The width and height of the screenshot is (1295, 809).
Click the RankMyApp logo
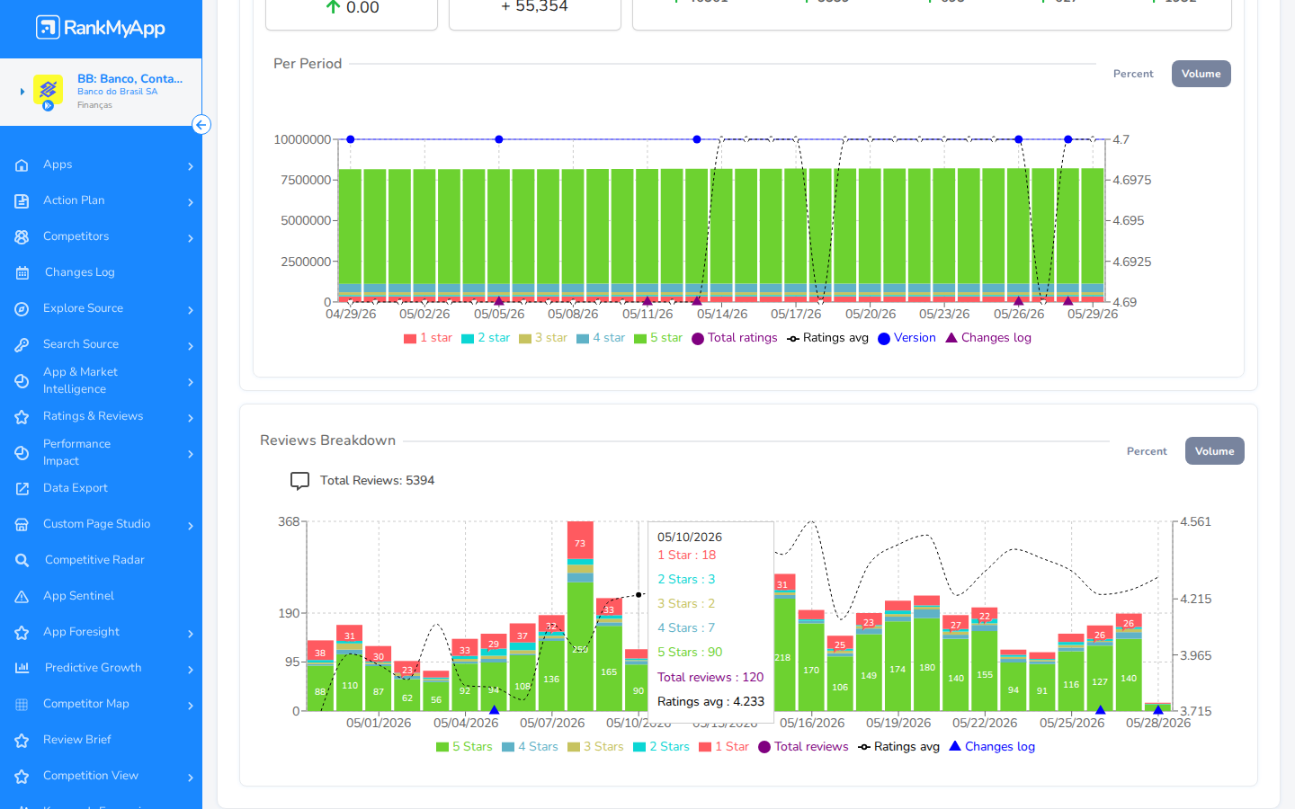[x=101, y=28]
